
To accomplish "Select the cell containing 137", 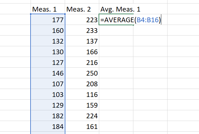I will 82,41.
